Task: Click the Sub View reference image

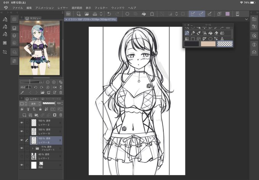Action: [40, 48]
